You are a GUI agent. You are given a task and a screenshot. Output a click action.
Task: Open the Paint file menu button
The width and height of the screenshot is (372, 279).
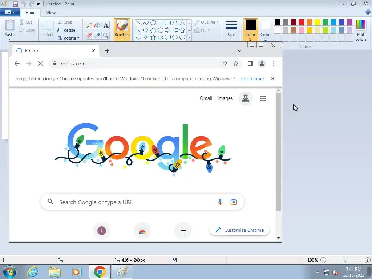[10, 12]
